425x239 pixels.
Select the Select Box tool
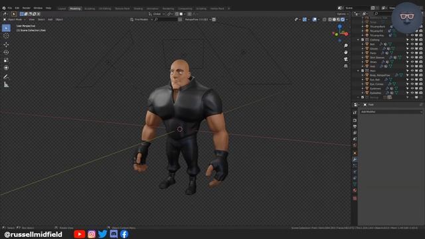[x=6, y=28]
